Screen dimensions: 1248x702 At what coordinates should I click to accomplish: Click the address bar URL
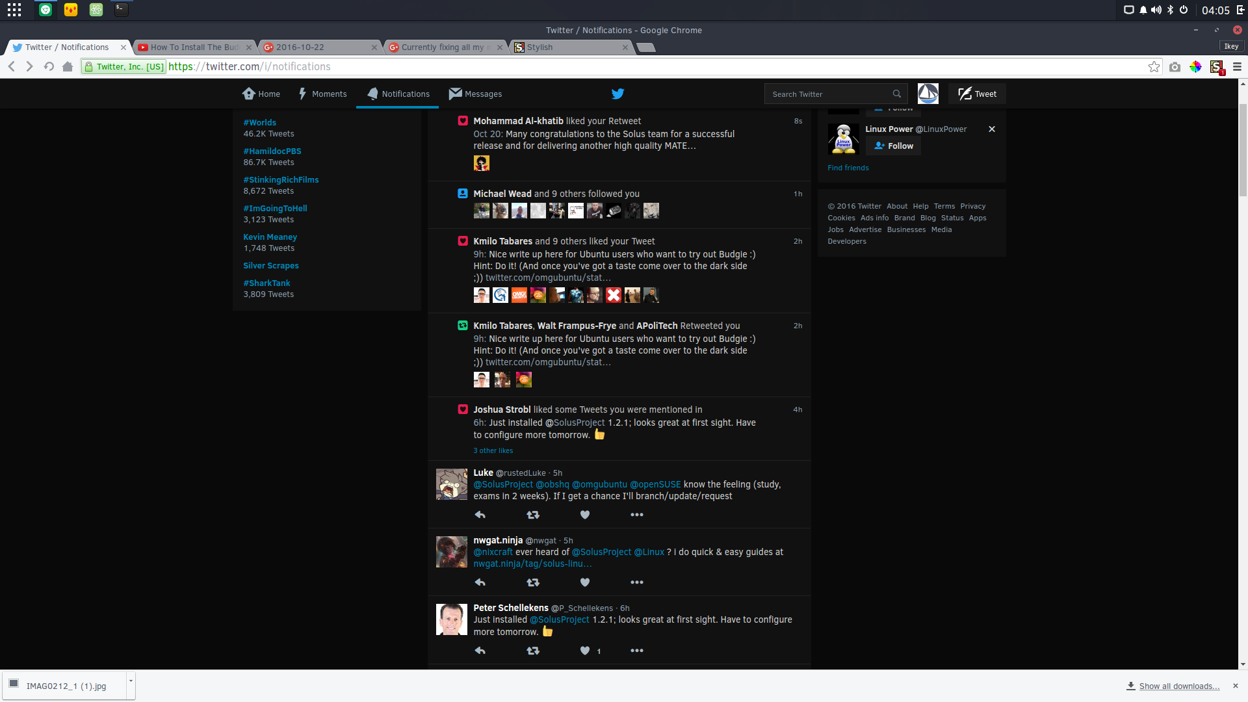(250, 66)
